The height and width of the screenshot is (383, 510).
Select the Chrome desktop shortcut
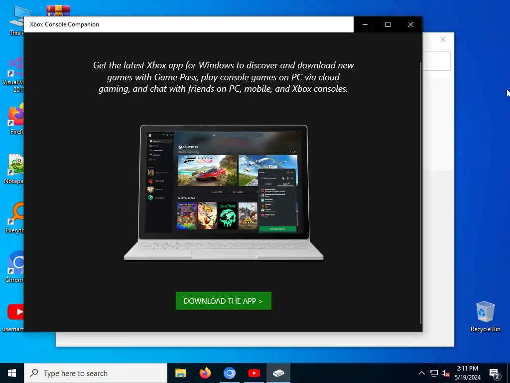tap(14, 267)
